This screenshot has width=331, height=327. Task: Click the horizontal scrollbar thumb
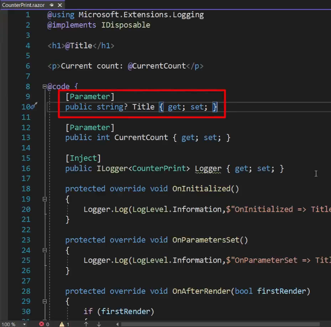tap(220, 324)
